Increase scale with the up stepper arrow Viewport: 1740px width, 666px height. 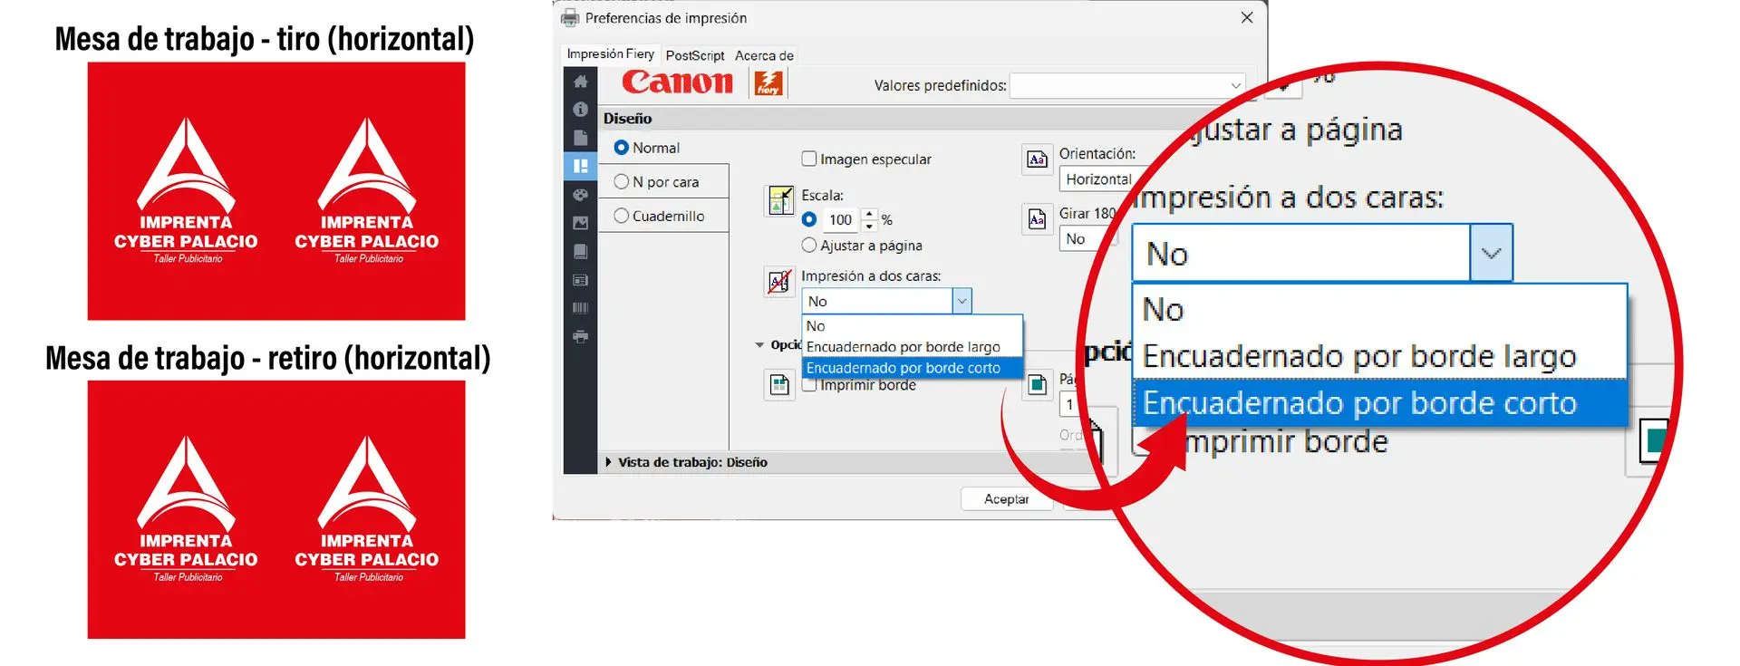[x=870, y=214]
